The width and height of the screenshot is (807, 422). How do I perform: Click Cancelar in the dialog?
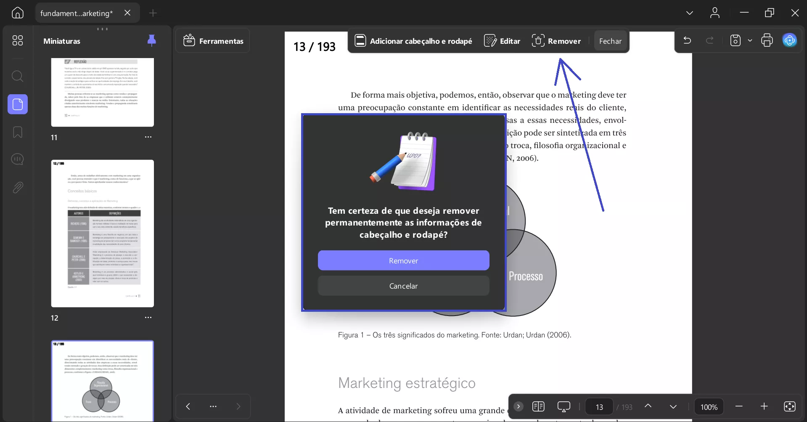(403, 286)
